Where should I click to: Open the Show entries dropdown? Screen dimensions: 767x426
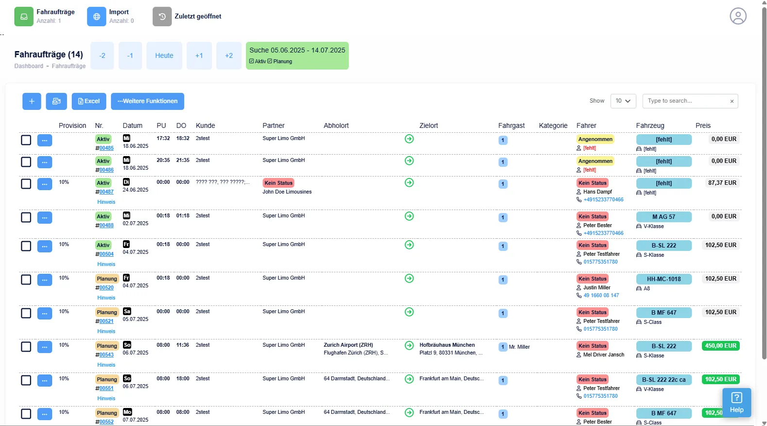click(x=623, y=101)
